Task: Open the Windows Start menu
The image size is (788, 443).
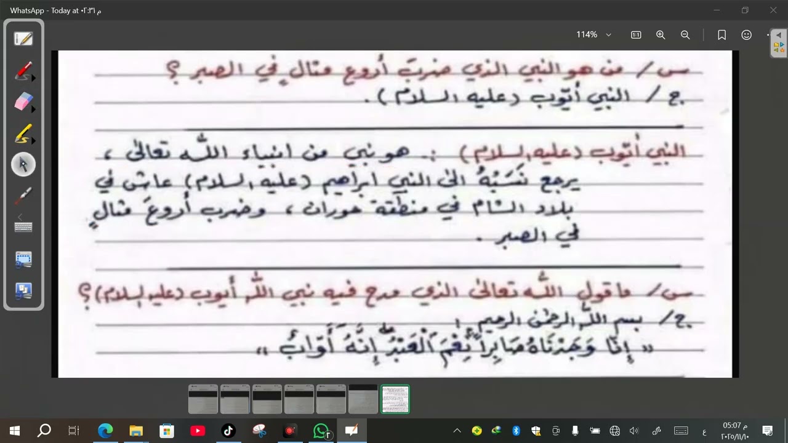Action: 15,431
